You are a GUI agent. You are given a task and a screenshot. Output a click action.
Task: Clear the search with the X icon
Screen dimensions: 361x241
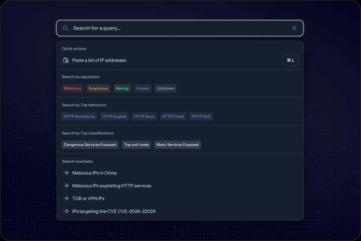tap(294, 28)
